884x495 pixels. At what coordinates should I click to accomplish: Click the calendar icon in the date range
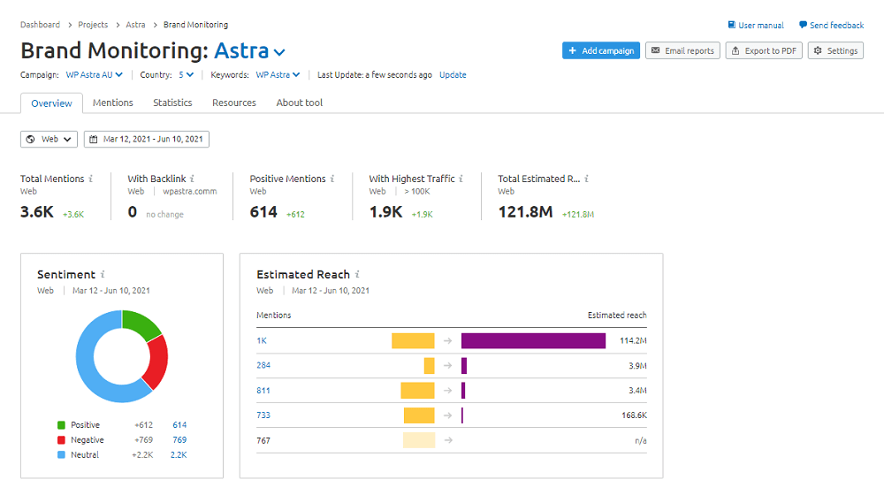94,140
